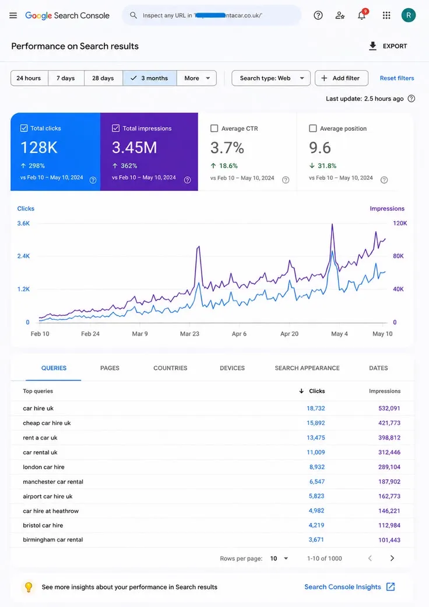
Task: Select the 28 days date range
Action: pos(103,78)
